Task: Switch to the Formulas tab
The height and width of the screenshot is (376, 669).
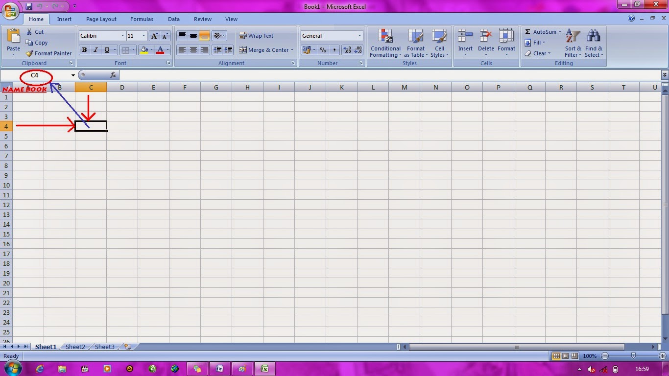Action: pyautogui.click(x=142, y=19)
